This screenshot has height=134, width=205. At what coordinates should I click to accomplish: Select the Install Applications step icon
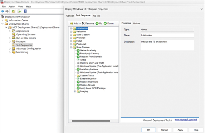[x=78, y=69]
